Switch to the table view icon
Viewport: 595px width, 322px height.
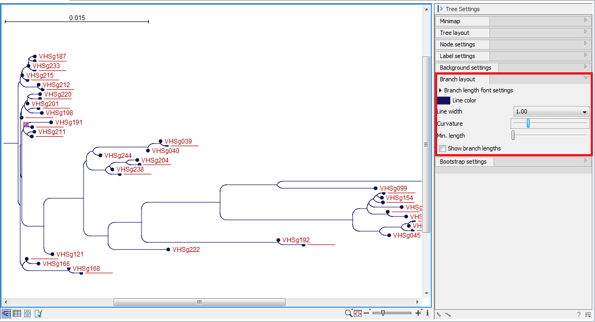pyautogui.click(x=16, y=313)
